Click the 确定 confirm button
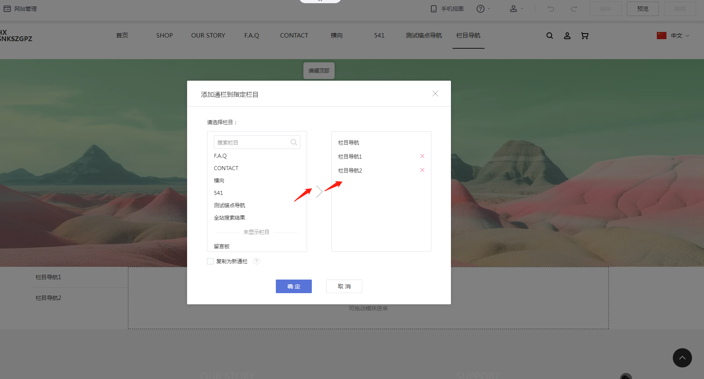Screen dimensions: 704x379 pyautogui.click(x=293, y=286)
